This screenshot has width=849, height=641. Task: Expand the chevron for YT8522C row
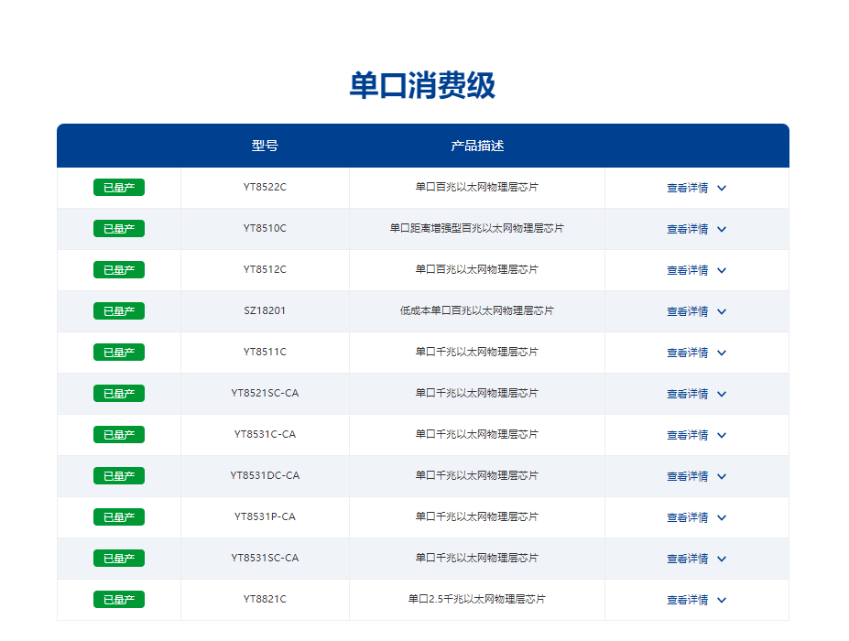tap(721, 188)
